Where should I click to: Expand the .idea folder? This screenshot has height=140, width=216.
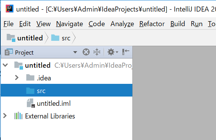click(16, 78)
